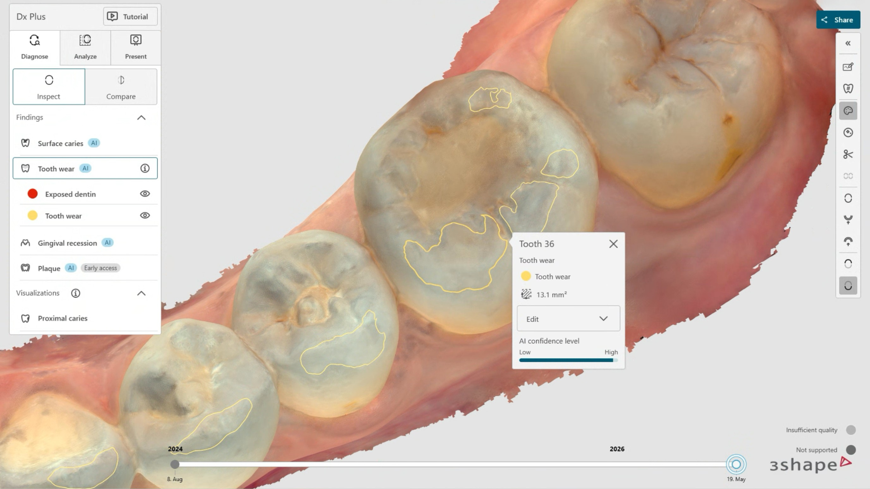Select the 19. May timeline marker
The image size is (870, 489).
[x=736, y=465]
